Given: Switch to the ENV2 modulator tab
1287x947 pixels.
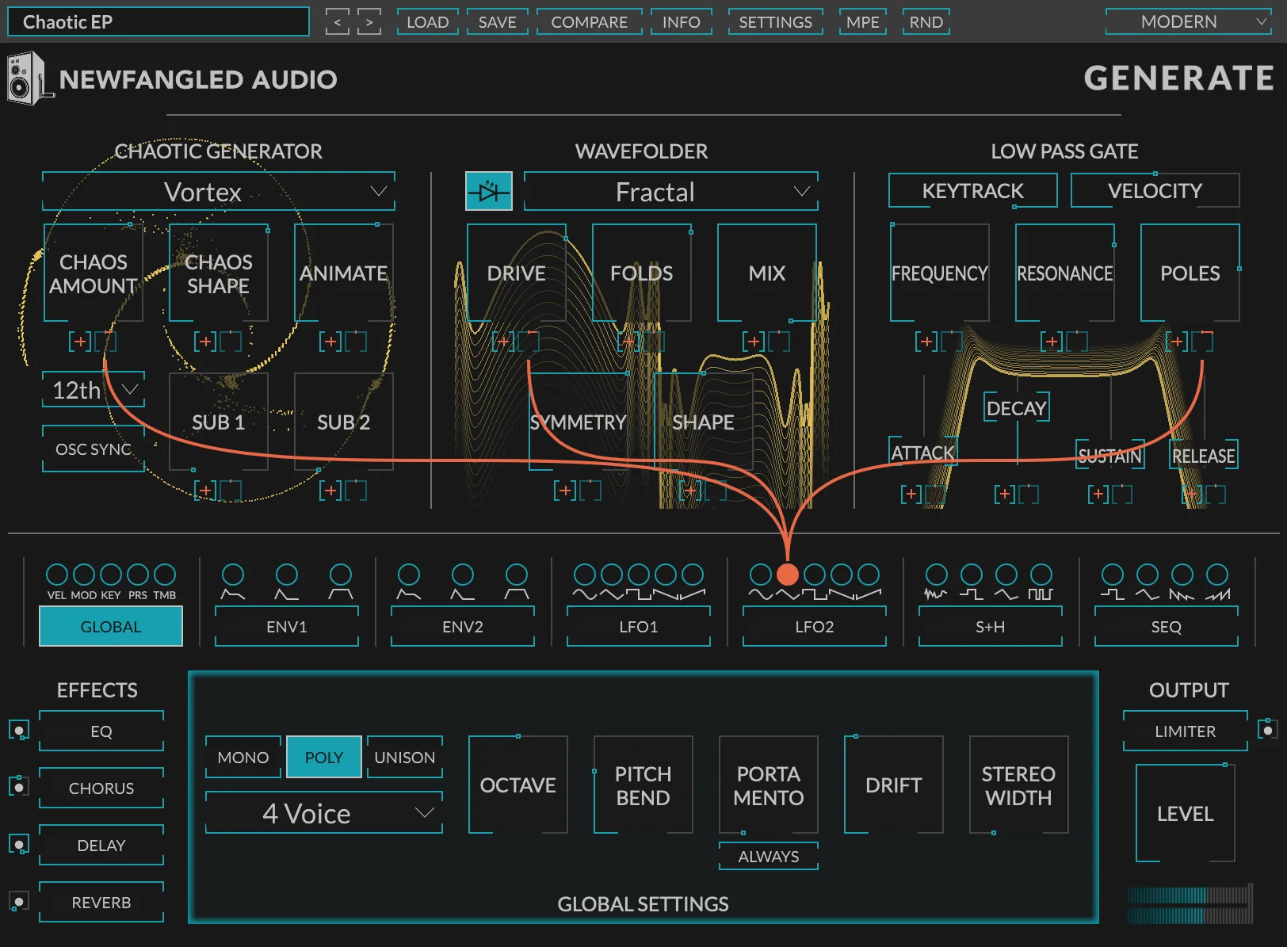Looking at the screenshot, I should (462, 626).
